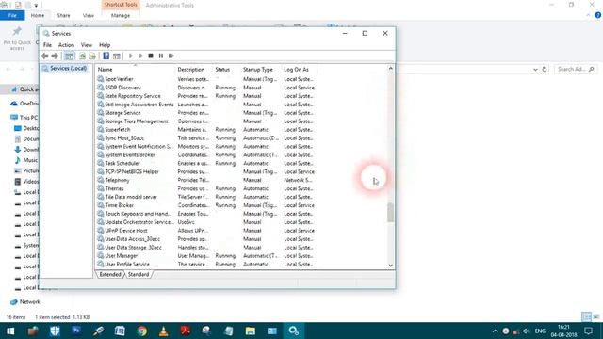Viewport: 603px width, 339px height.
Task: Select the User Profile Service row
Action: click(205, 265)
